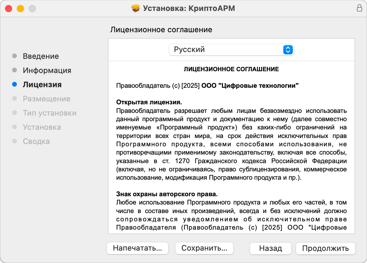Select Введение in the steps sidebar
The image size is (367, 263).
coord(41,56)
